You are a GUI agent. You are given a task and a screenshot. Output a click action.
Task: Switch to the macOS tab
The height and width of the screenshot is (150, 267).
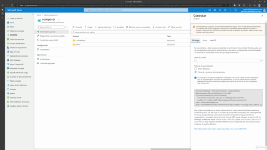pos(213,40)
